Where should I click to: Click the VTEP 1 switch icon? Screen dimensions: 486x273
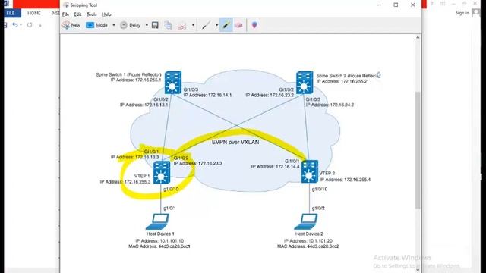162,173
